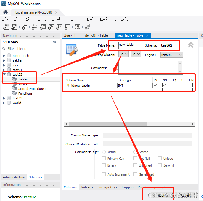Click the home icon tab
Screen dimensions: 203x201
[5, 12]
